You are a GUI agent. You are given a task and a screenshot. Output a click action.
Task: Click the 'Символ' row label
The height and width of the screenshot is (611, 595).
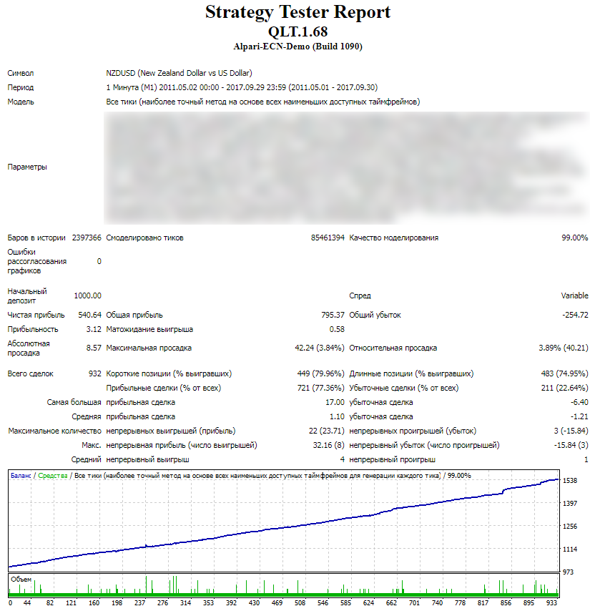[20, 73]
